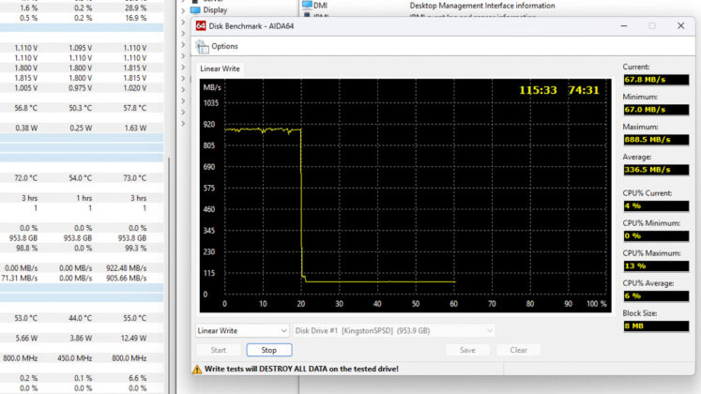The height and width of the screenshot is (394, 701).
Task: Minimize the Disk Benchmark window
Action: pos(624,26)
